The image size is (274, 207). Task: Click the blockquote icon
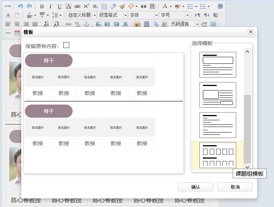(143, 6)
